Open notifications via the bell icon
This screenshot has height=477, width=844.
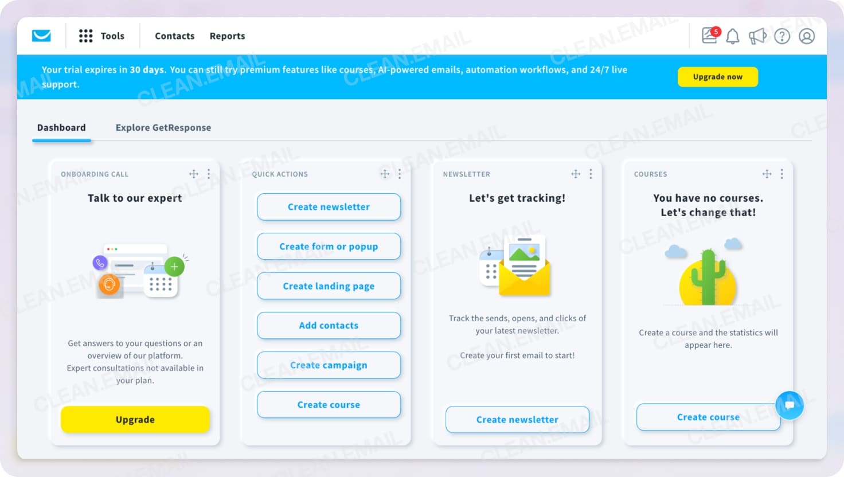click(x=732, y=36)
